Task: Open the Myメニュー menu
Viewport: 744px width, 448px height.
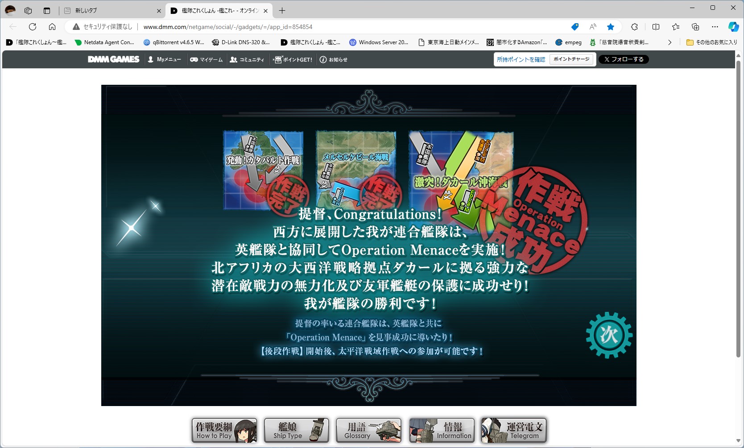Action: tap(164, 59)
